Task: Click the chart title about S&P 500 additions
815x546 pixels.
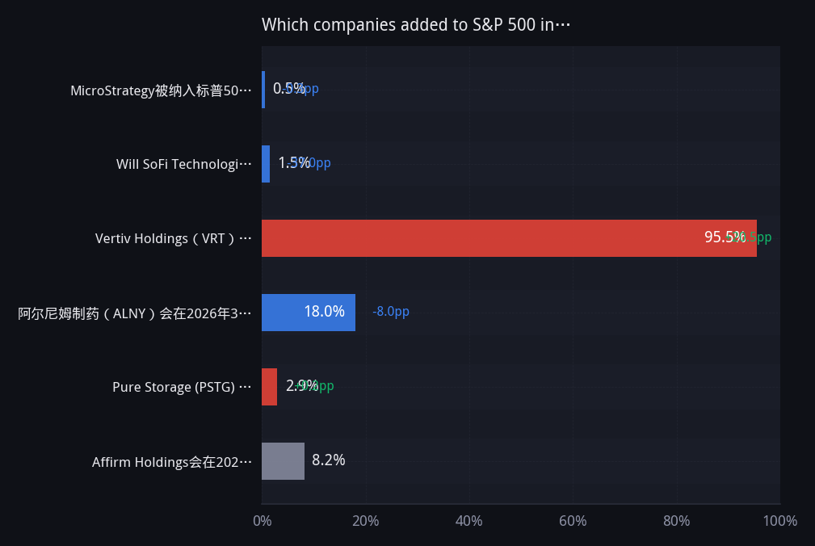Action: (416, 24)
